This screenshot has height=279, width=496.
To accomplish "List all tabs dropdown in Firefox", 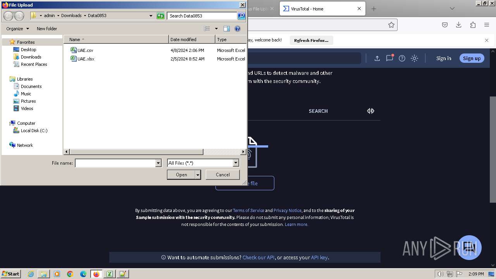I will click(x=452, y=9).
